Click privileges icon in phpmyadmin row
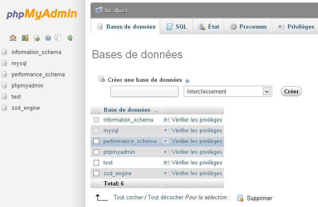 coord(167,152)
